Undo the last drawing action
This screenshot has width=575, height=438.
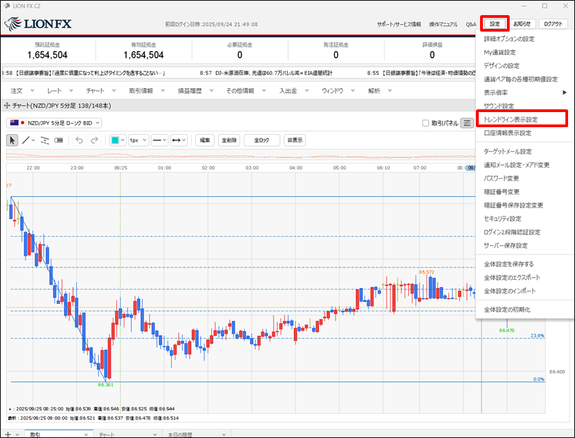tap(79, 140)
